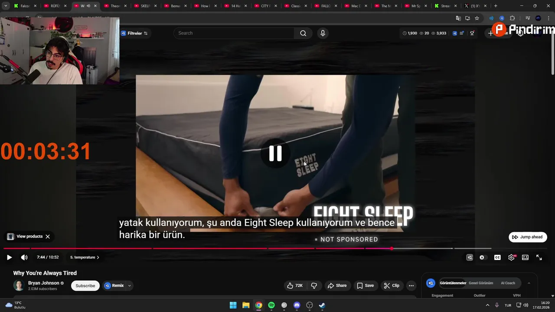Select the AI Coach tab
The image size is (555, 312).
coord(508,283)
